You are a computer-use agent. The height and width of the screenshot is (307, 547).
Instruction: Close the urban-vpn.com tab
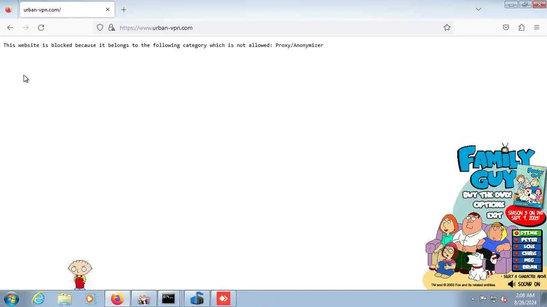[x=108, y=9]
